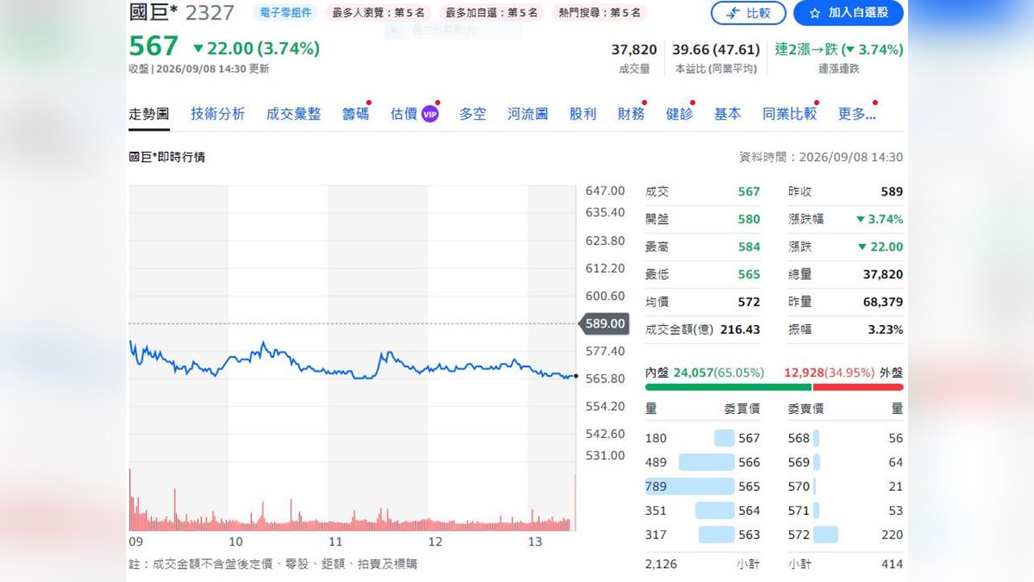The height and width of the screenshot is (582, 1034).
Task: Click the 均價 572 value
Action: [x=749, y=302]
